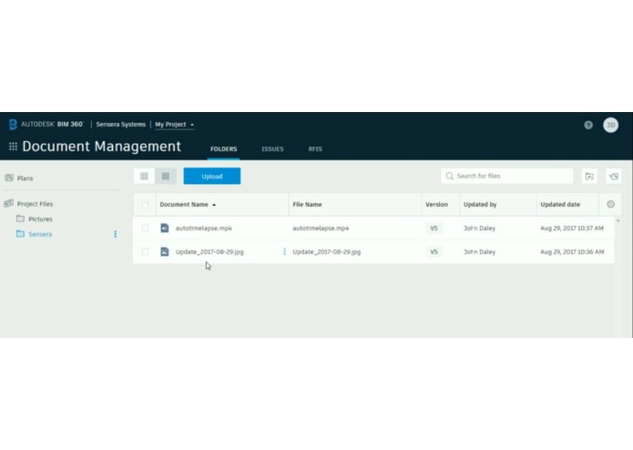Viewport: 633px width, 450px height.
Task: Click V5 version badge for Update_2017-08-29.jpg
Action: 434,251
